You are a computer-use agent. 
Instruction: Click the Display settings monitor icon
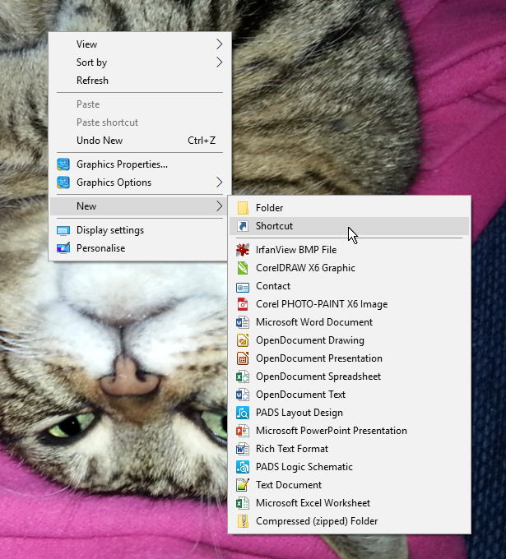[63, 231]
